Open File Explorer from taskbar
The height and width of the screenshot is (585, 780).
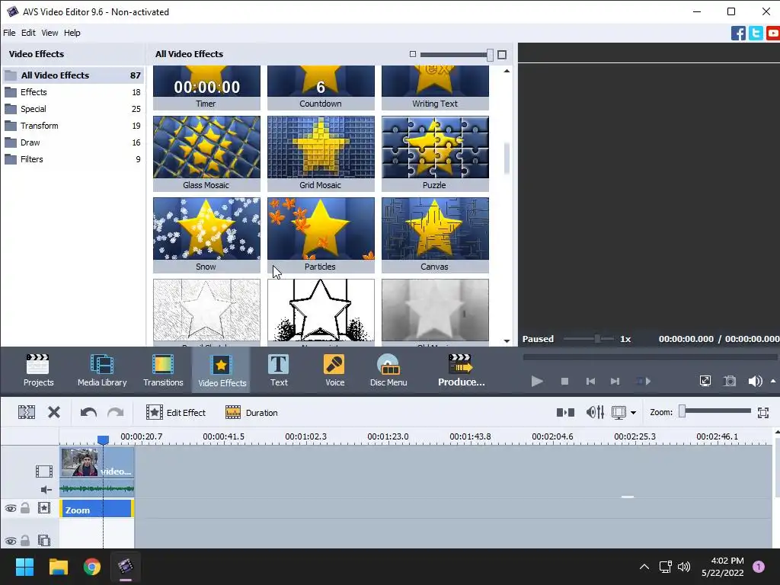(58, 567)
